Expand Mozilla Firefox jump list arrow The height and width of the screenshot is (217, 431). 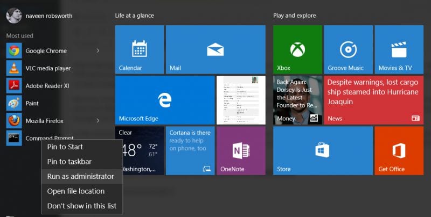[98, 121]
